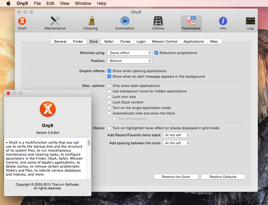Click the Version 2.9.6b4 text
268x205 pixels.
tap(47, 133)
